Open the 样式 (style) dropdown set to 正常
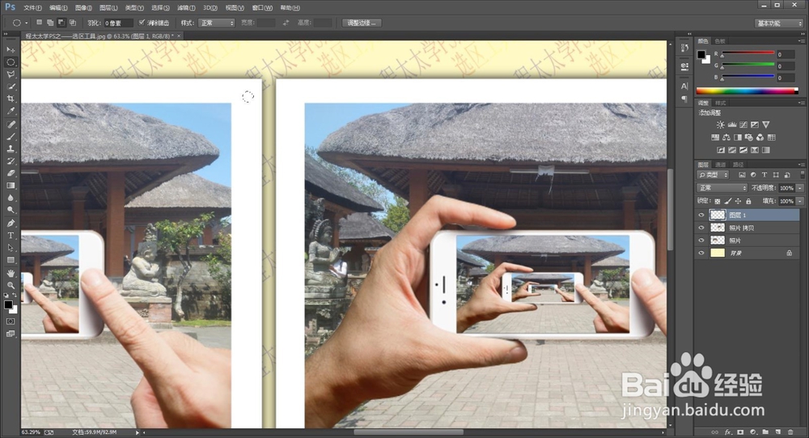The height and width of the screenshot is (438, 809). pos(216,23)
